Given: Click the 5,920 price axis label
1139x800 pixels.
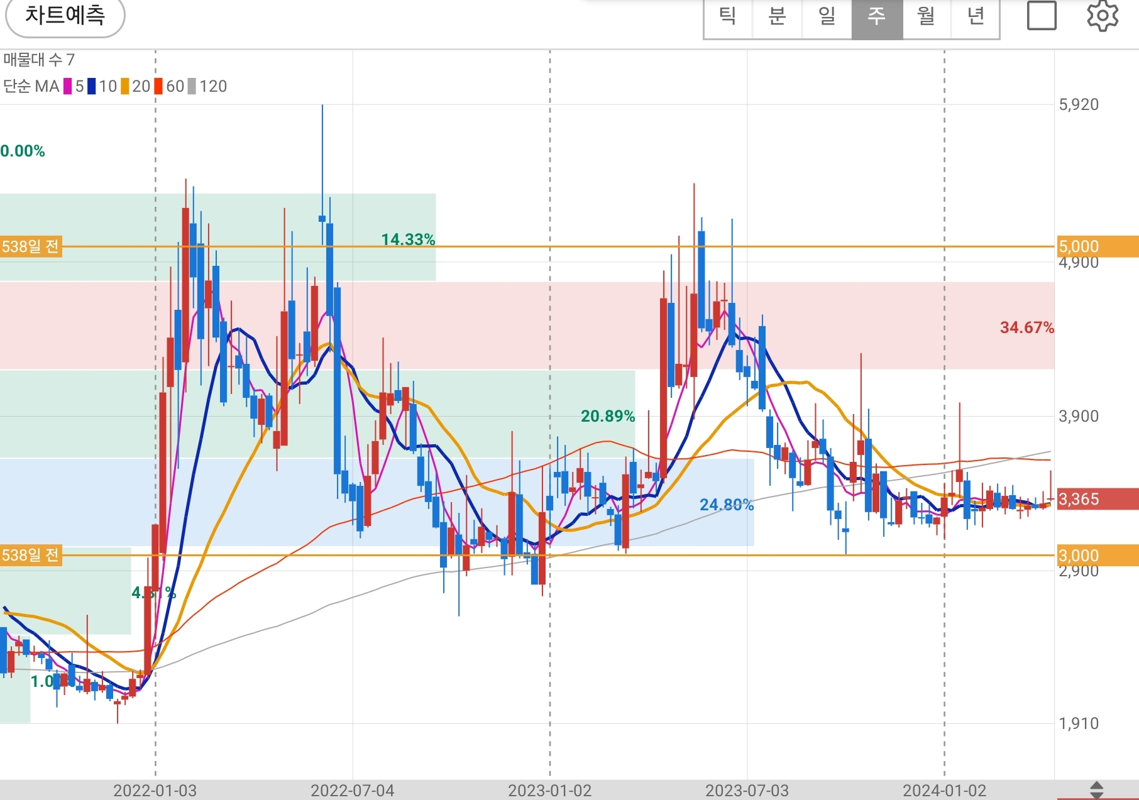Looking at the screenshot, I should tap(1079, 104).
